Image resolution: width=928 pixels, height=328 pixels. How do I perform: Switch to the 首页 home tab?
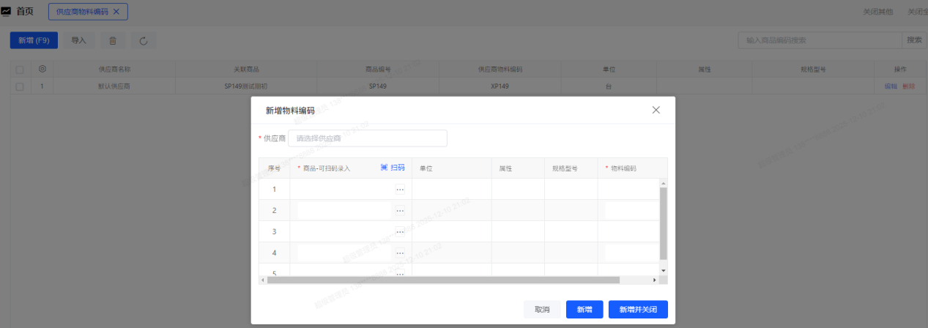click(x=24, y=12)
